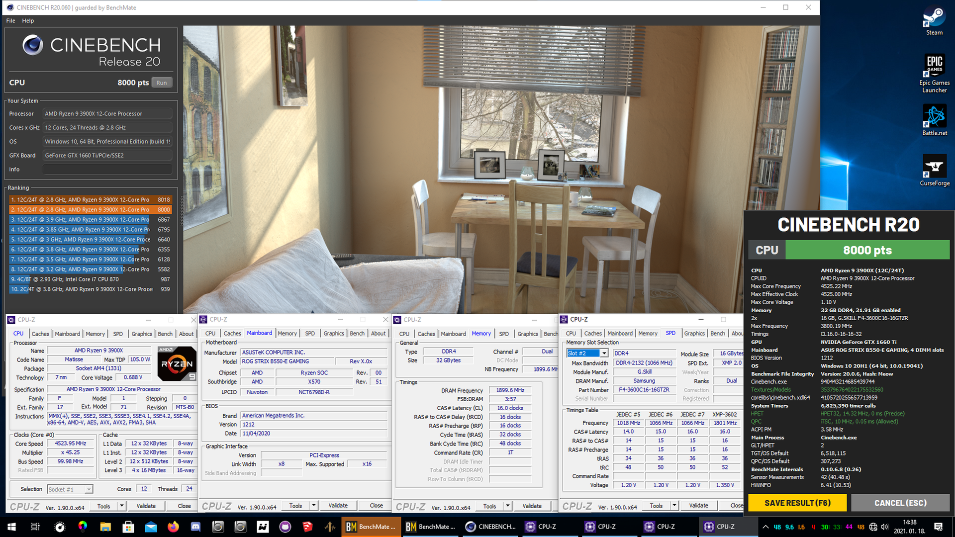Select ranking row for Intel Core i7 870
The height and width of the screenshot is (537, 955).
(x=90, y=279)
